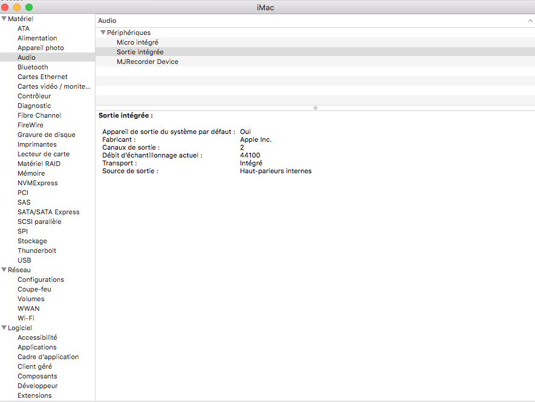Select Coupe-feu in the sidebar
The image size is (535, 402).
tap(34, 289)
